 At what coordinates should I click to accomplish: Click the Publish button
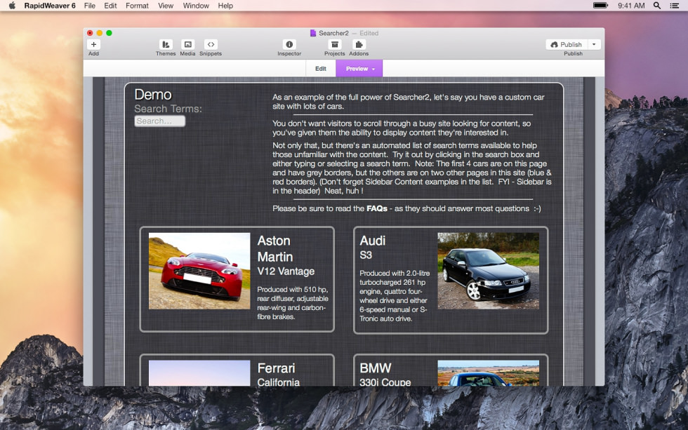point(567,44)
